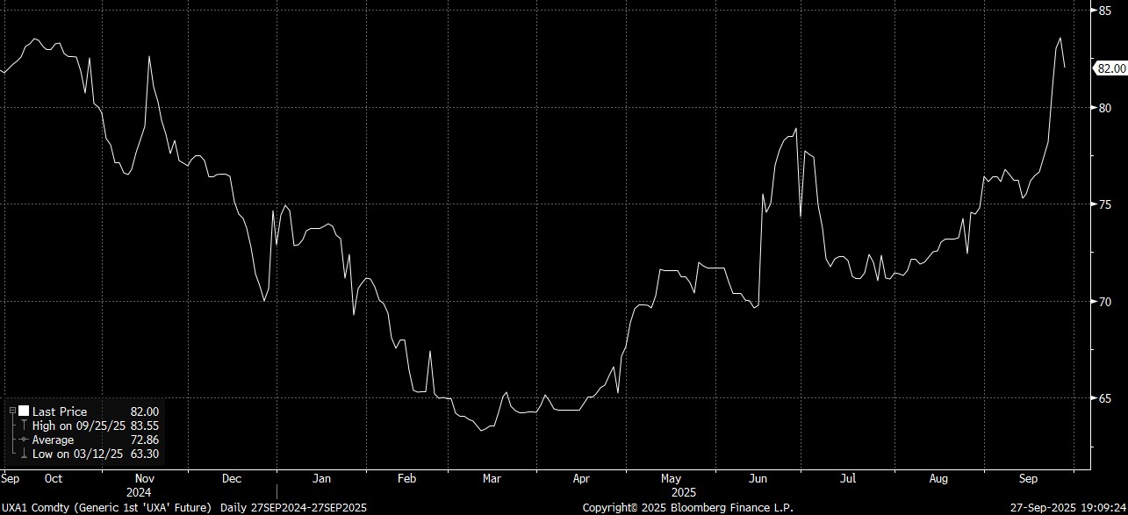Click the 'High on 09/25/25' legend entry
Screen dimensions: 1128x515
[79, 426]
